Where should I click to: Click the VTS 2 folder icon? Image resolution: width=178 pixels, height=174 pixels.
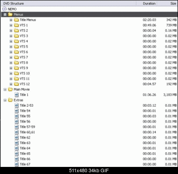pos(16,31)
